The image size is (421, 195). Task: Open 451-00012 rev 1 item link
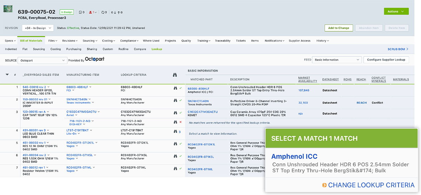(x=34, y=167)
